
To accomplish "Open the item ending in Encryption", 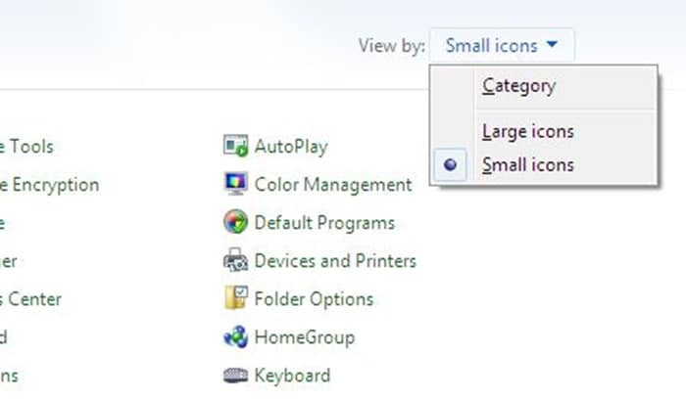I will point(49,185).
